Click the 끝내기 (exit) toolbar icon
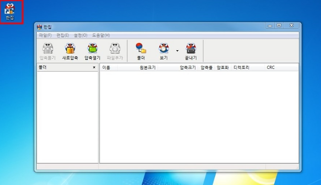The width and height of the screenshot is (321, 185). tap(191, 51)
